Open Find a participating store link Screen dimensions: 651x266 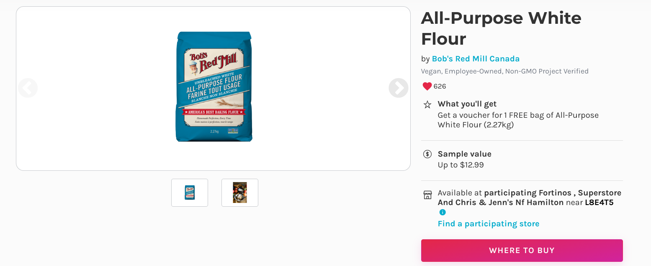[x=489, y=224]
